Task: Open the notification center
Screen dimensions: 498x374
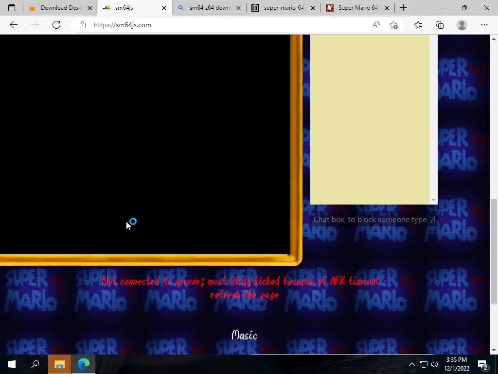Action: coord(483,364)
